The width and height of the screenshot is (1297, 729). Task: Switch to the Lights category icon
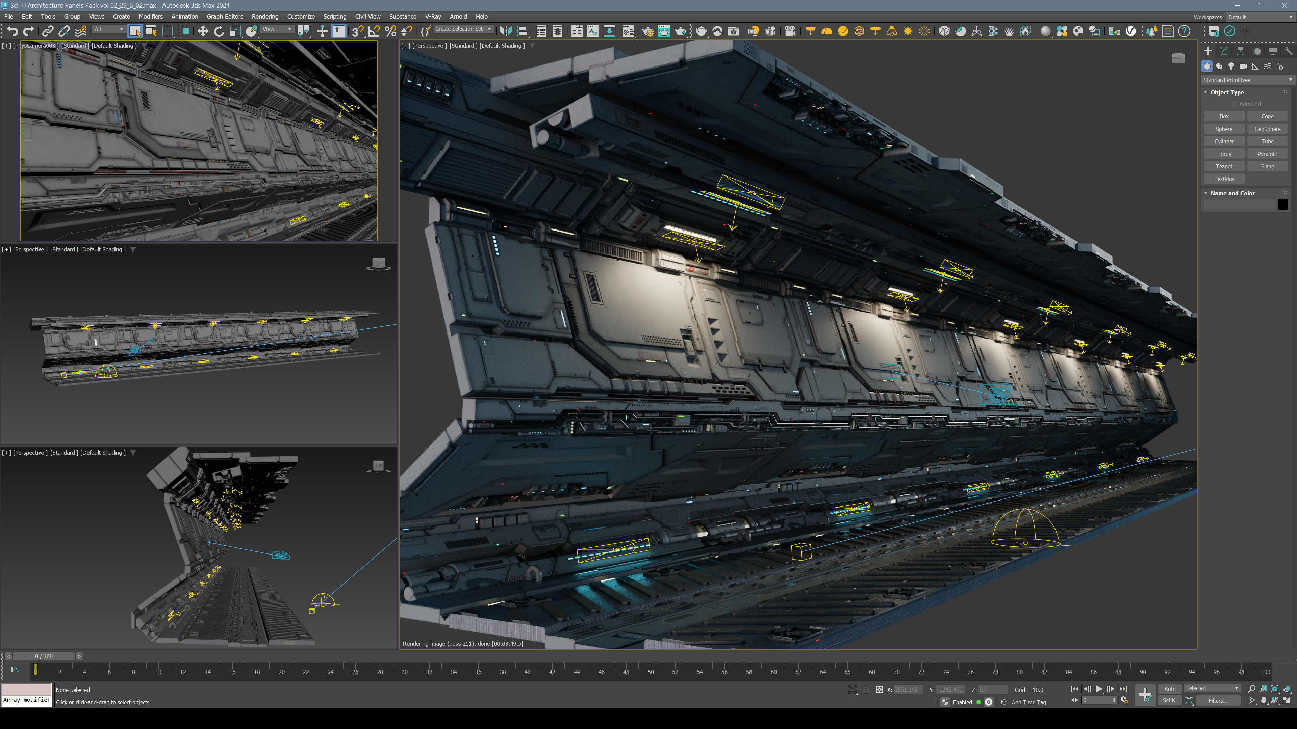click(x=1231, y=66)
